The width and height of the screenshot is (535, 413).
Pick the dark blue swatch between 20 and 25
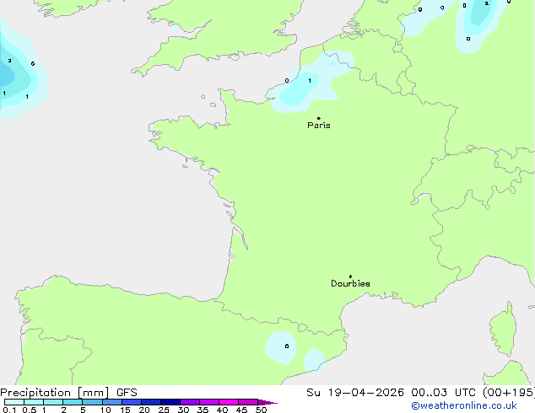[151, 402]
